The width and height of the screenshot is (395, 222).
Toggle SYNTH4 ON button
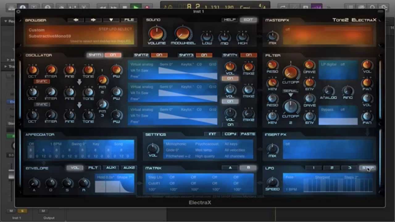(x=249, y=55)
